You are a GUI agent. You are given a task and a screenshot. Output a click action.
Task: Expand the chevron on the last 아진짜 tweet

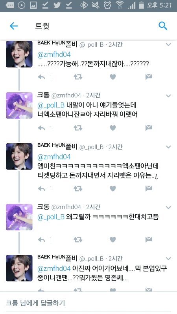point(168,259)
